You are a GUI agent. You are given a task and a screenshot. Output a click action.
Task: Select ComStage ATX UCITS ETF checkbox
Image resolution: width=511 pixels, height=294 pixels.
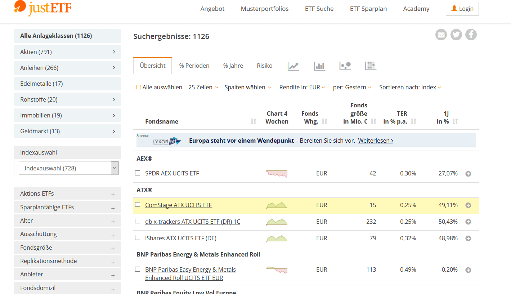point(138,205)
